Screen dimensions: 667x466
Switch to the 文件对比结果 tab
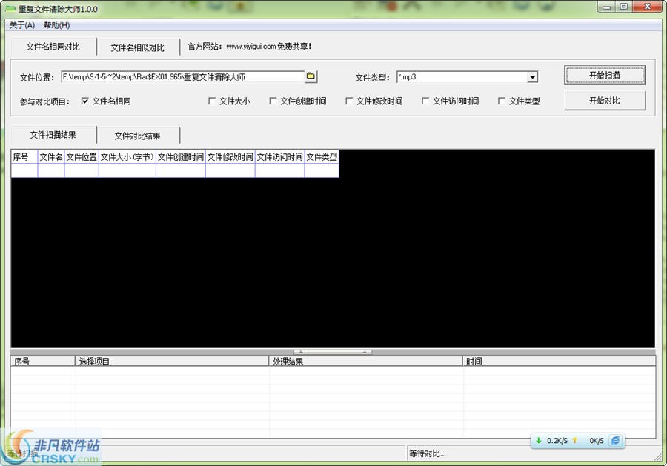(x=139, y=135)
